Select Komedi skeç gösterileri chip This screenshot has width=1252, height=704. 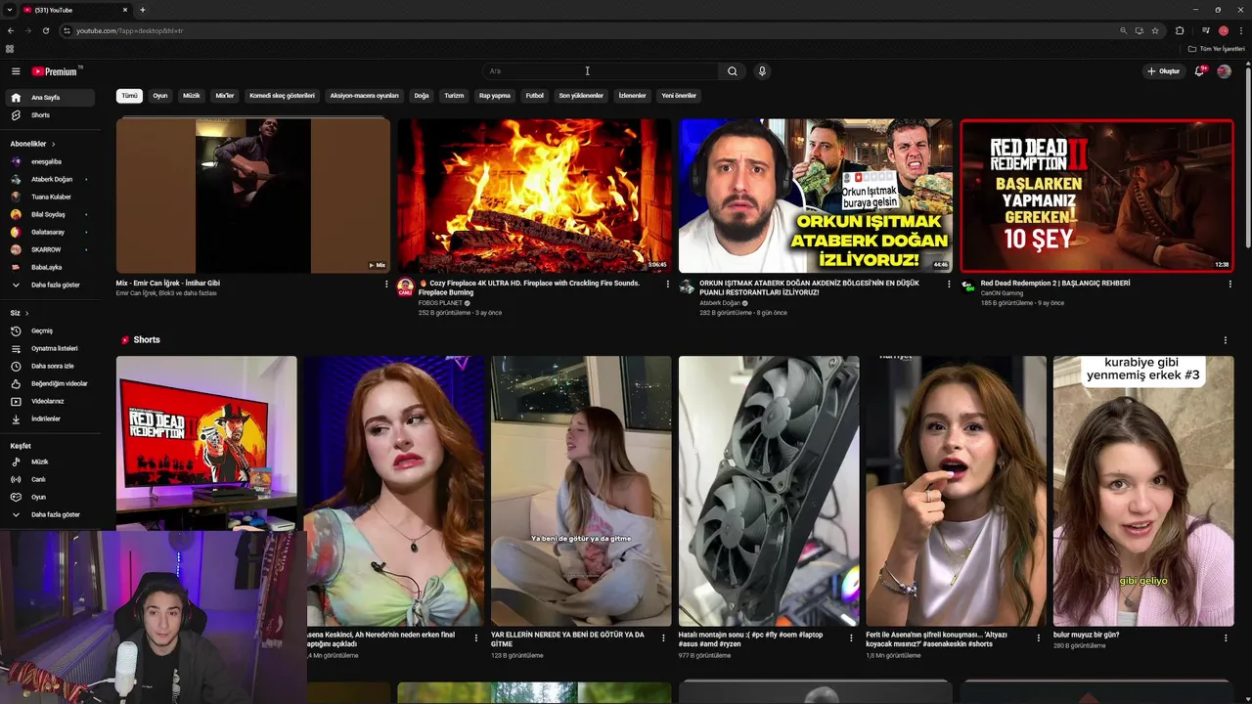(283, 96)
